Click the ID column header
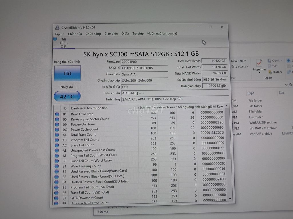Screen dimensions: 293x219 click(x=65, y=108)
